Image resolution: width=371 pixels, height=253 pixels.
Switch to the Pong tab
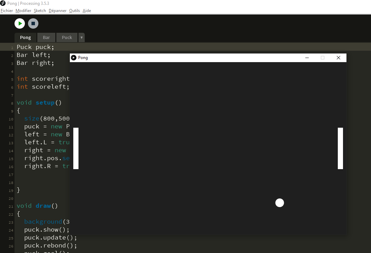pyautogui.click(x=25, y=37)
